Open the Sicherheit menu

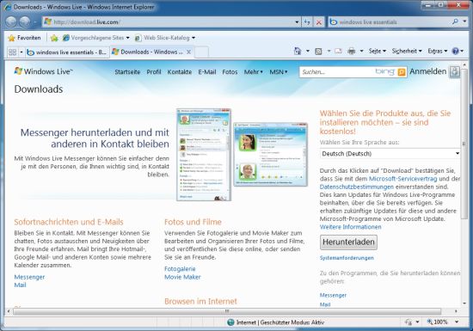[x=407, y=52]
